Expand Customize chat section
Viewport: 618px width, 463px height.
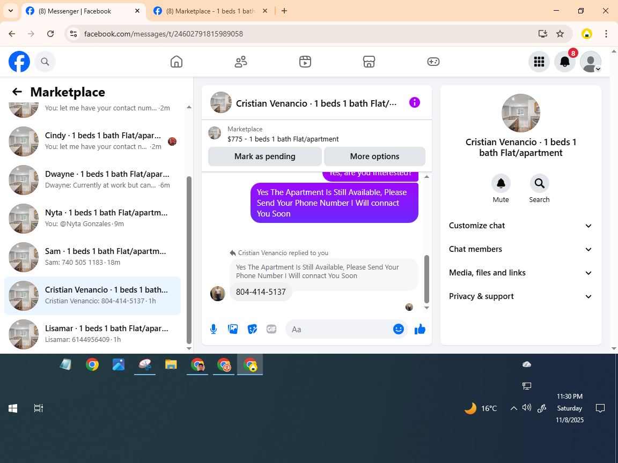coord(521,226)
